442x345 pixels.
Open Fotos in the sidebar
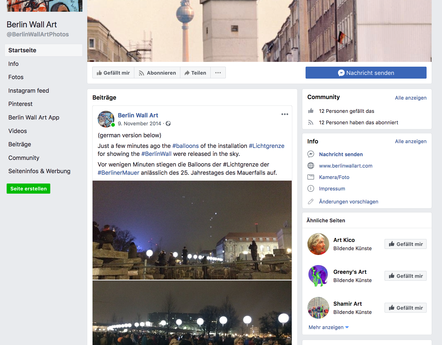[x=16, y=77]
